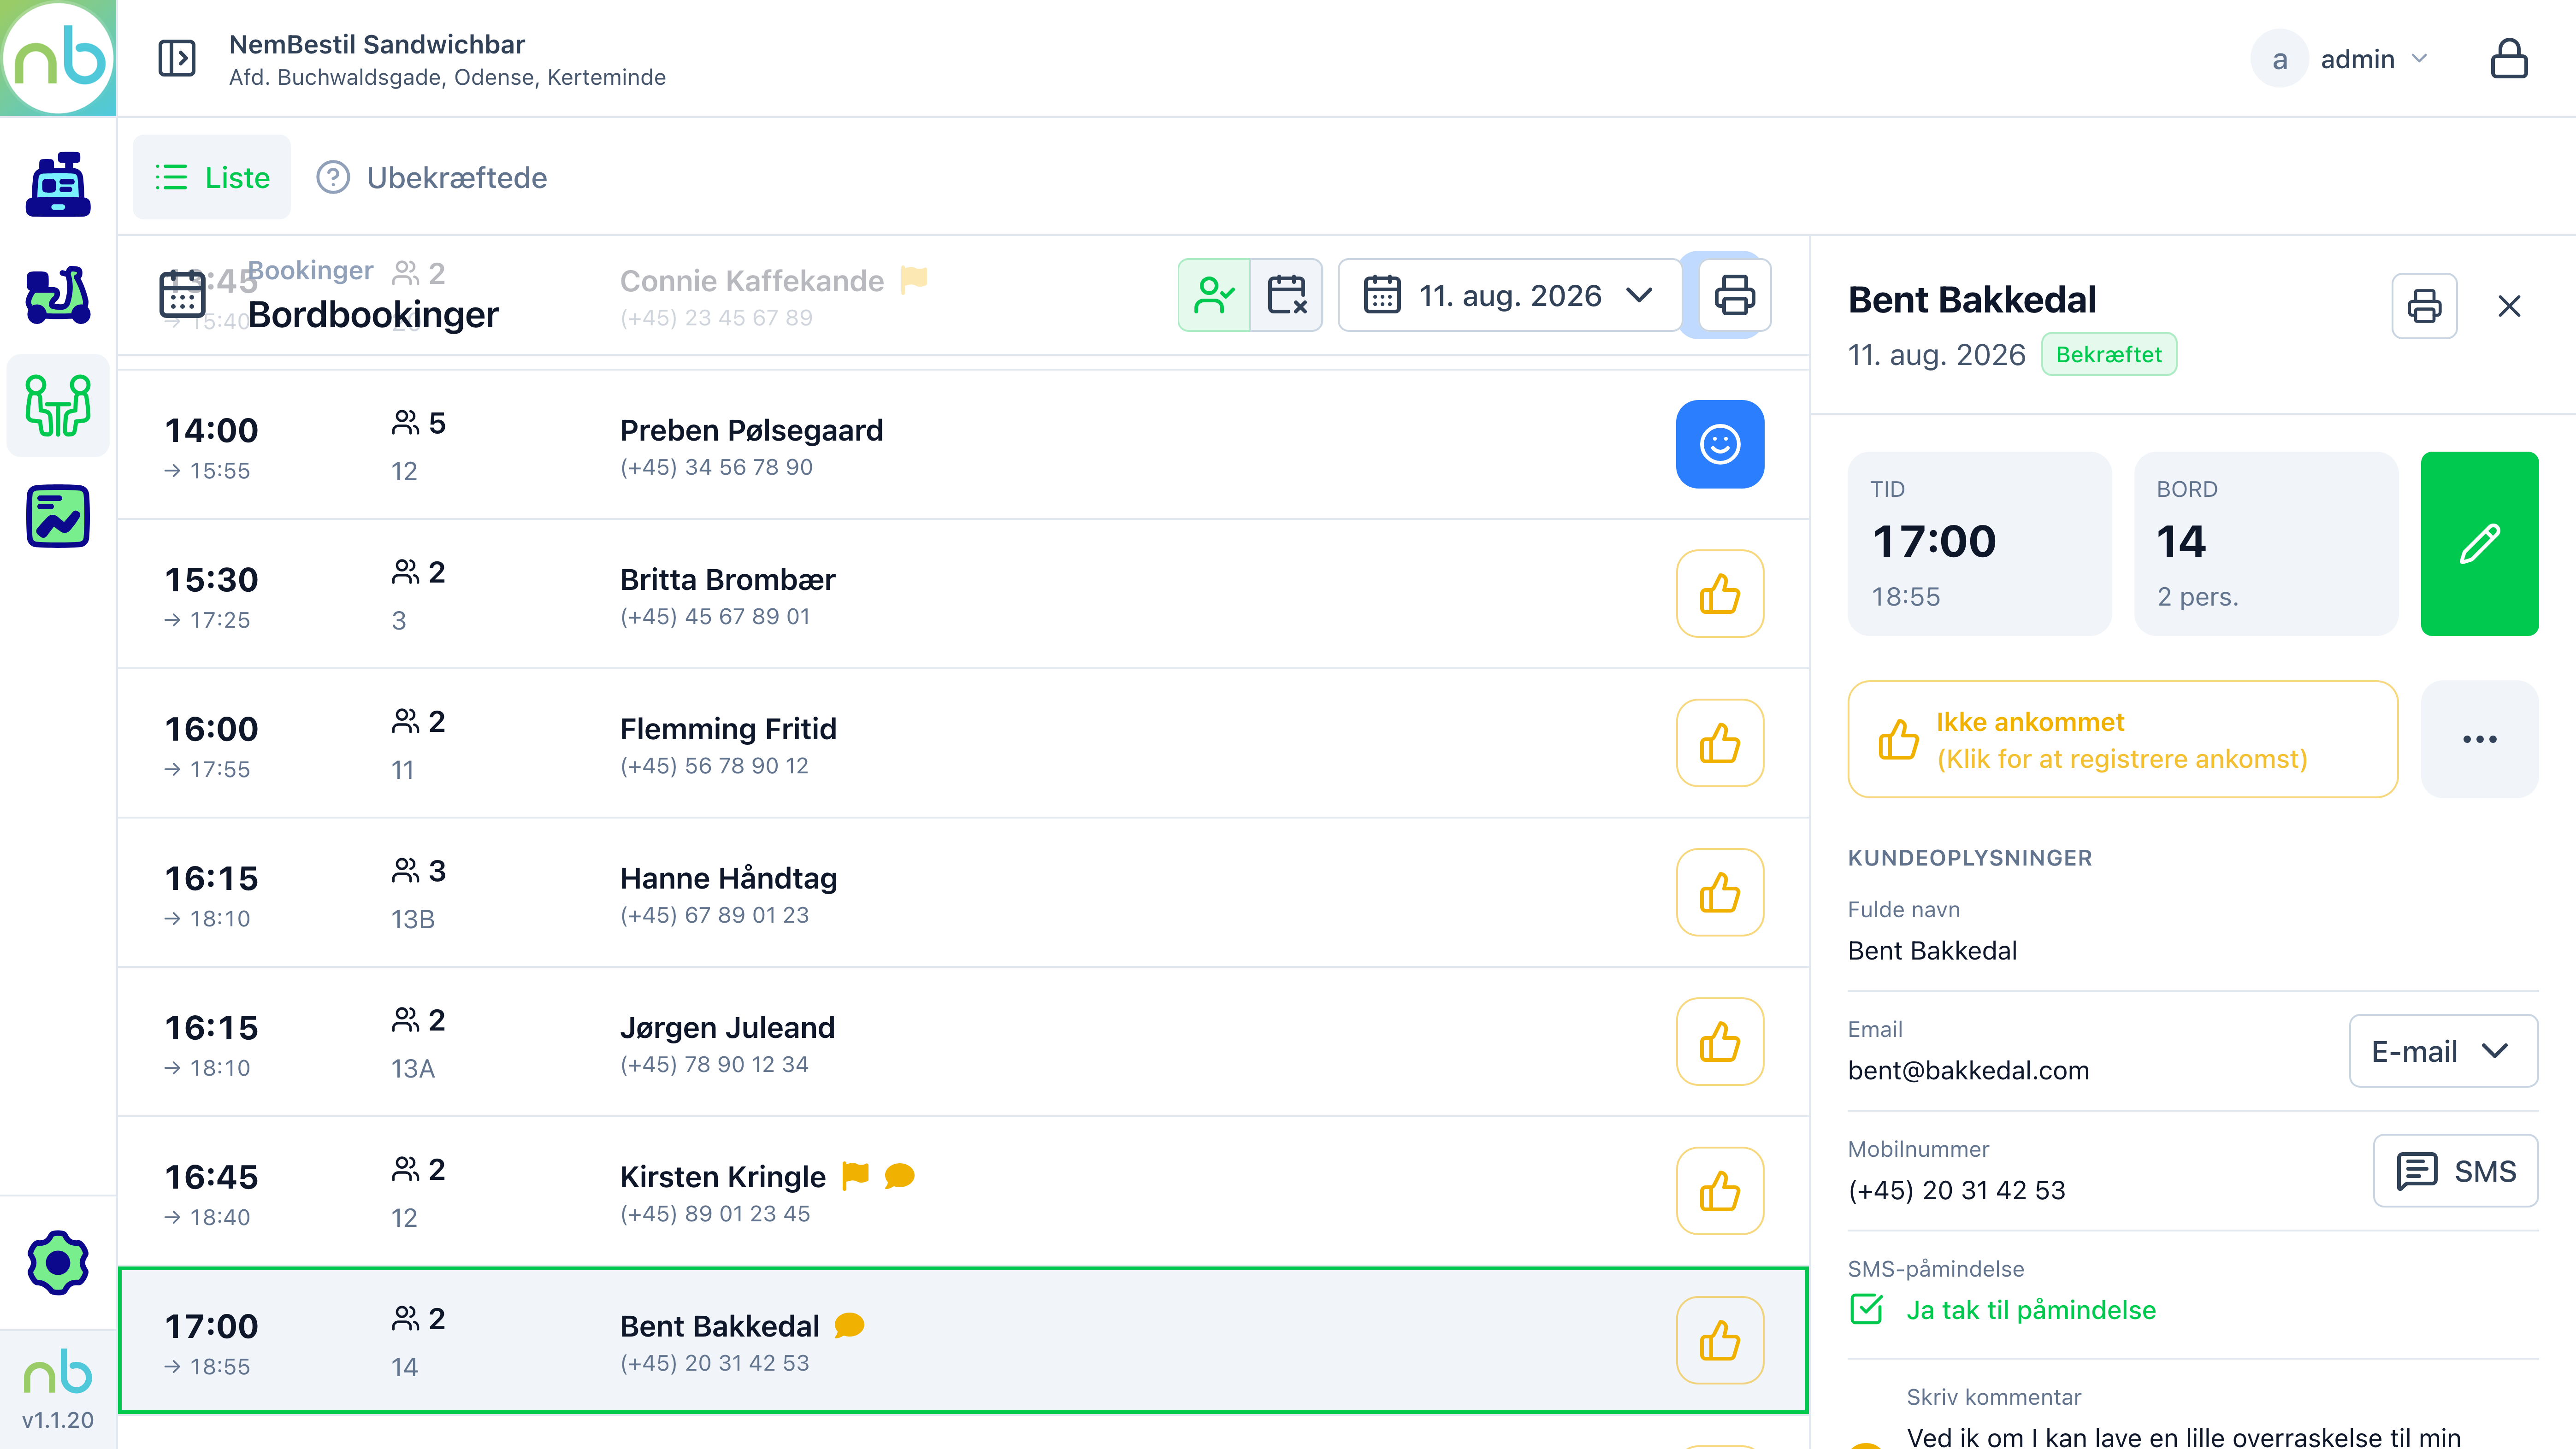Click the smiley status for Preben Pølsegaard

pos(1720,444)
